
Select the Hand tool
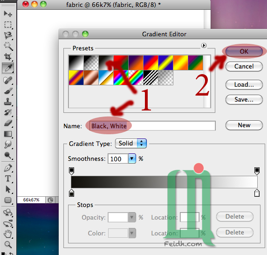(8, 234)
